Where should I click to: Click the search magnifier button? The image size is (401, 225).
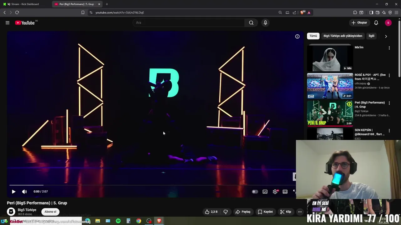pyautogui.click(x=251, y=23)
